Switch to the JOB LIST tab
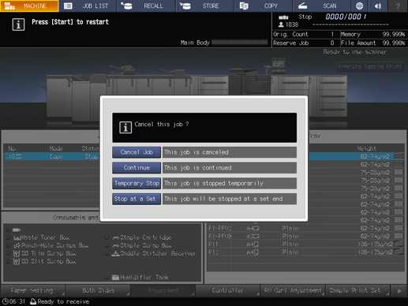The width and height of the screenshot is (408, 306). (88, 6)
